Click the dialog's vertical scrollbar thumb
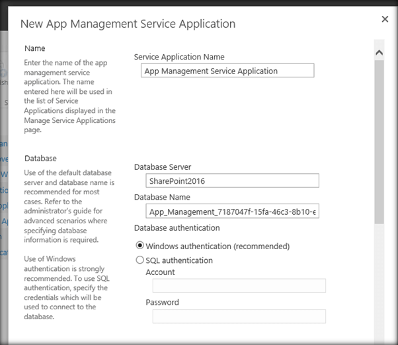Viewport: 398px width, 345px height. point(379,142)
